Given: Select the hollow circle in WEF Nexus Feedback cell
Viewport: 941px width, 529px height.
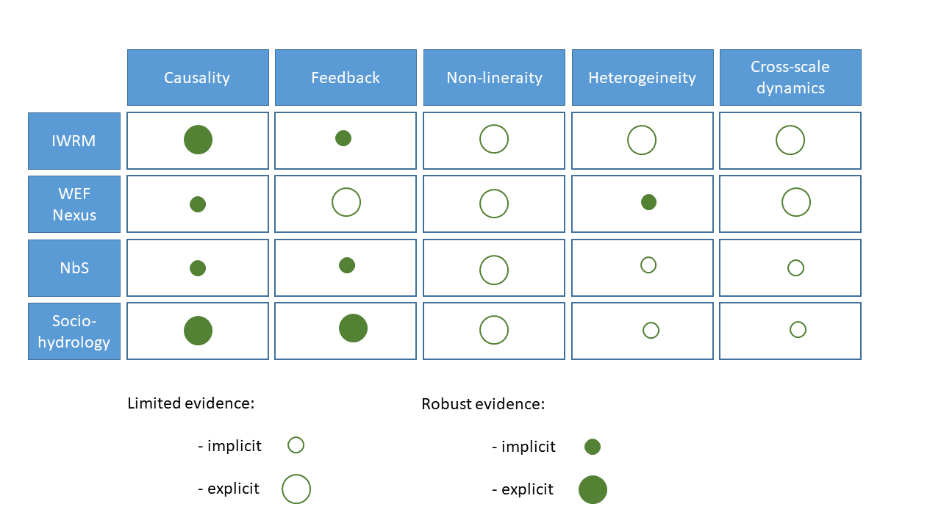Looking at the screenshot, I should pyautogui.click(x=346, y=202).
